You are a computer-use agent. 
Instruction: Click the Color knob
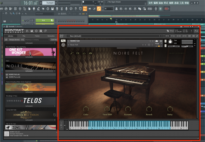(x=86, y=109)
